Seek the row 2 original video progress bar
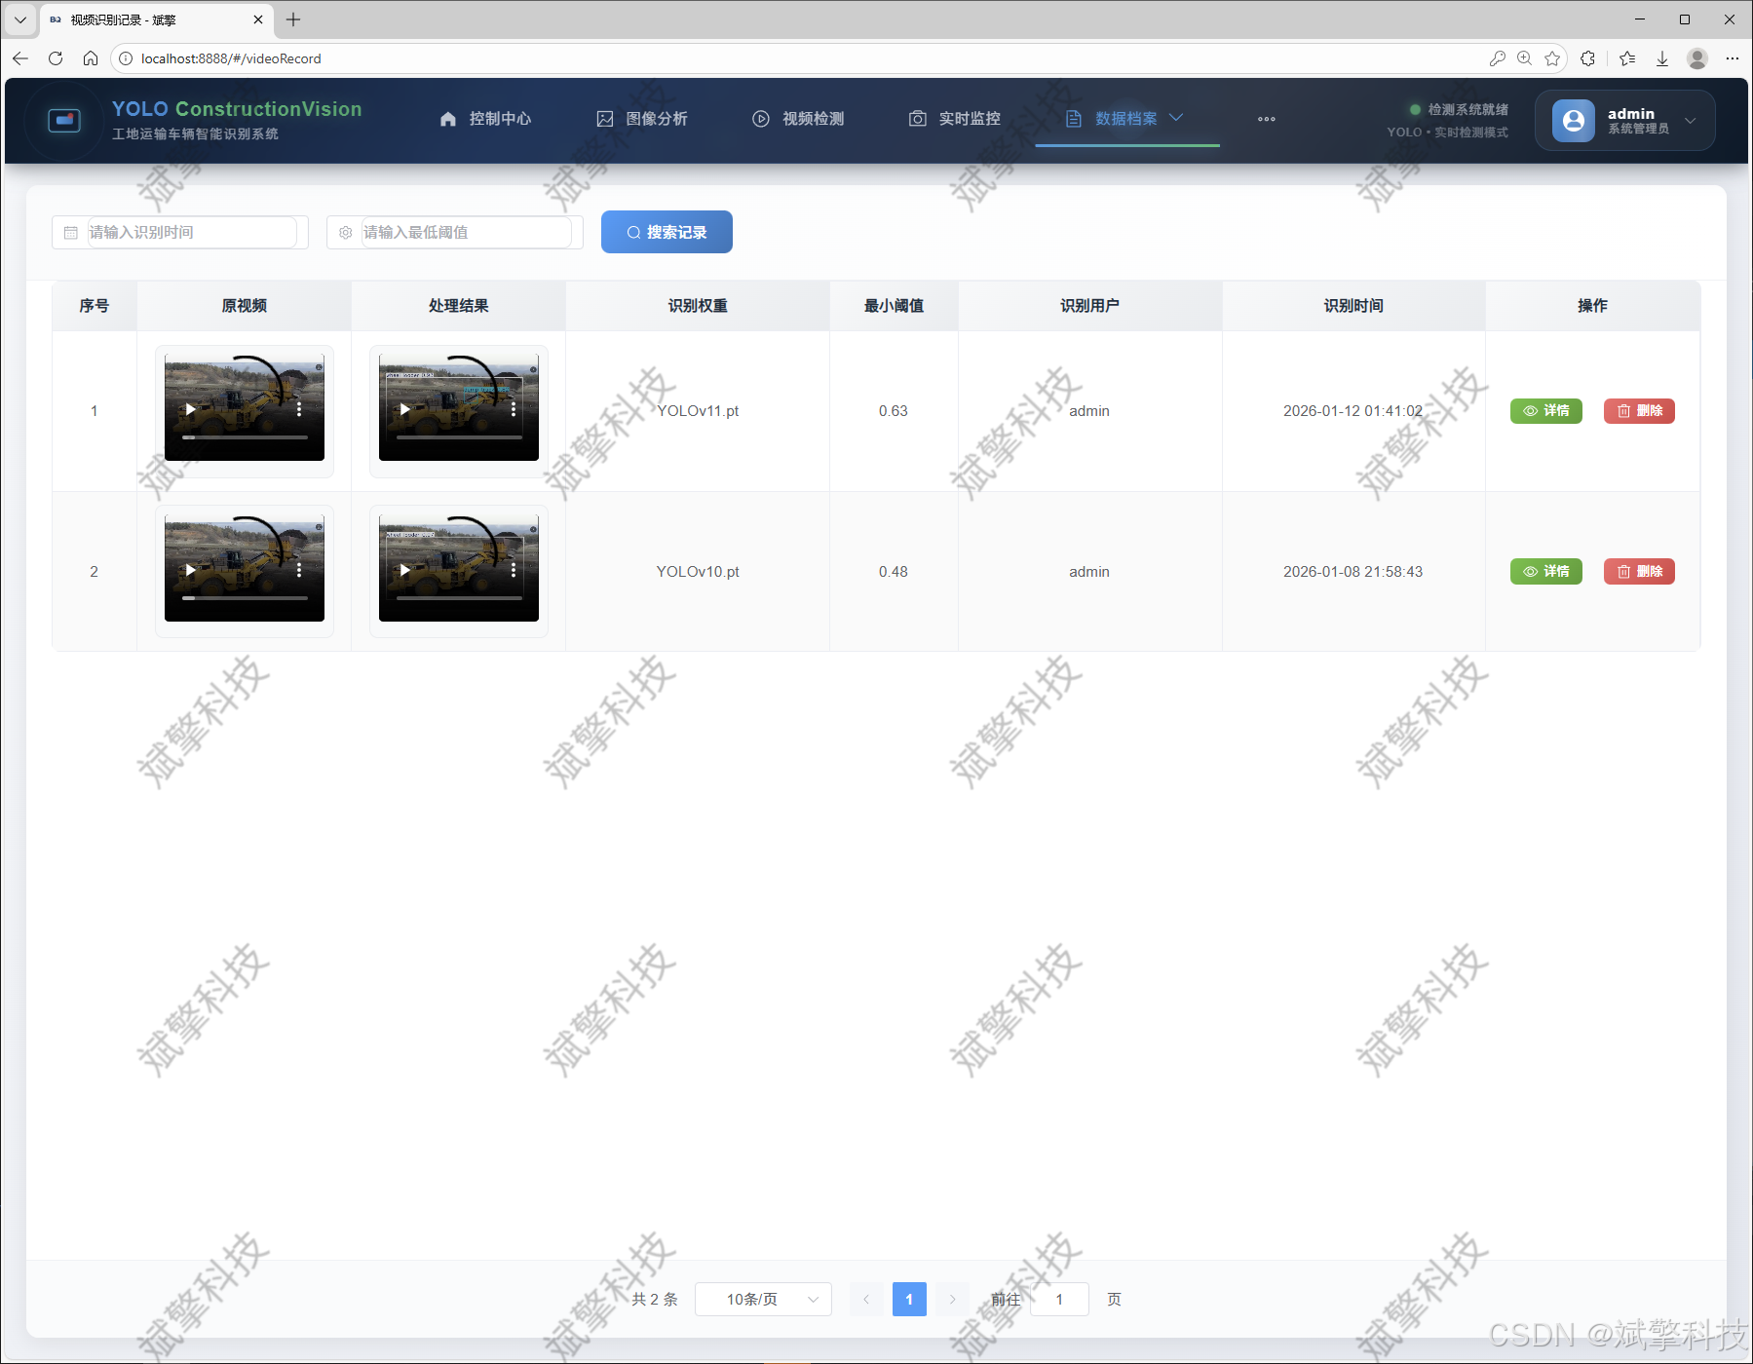1753x1364 pixels. [x=245, y=598]
